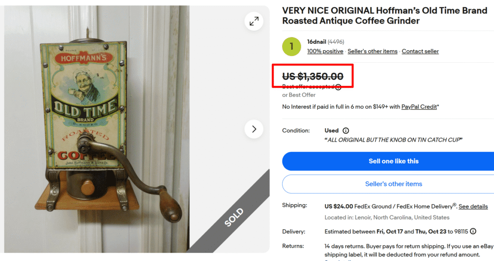
Task: Click the Contact seller link
Action: [420, 51]
